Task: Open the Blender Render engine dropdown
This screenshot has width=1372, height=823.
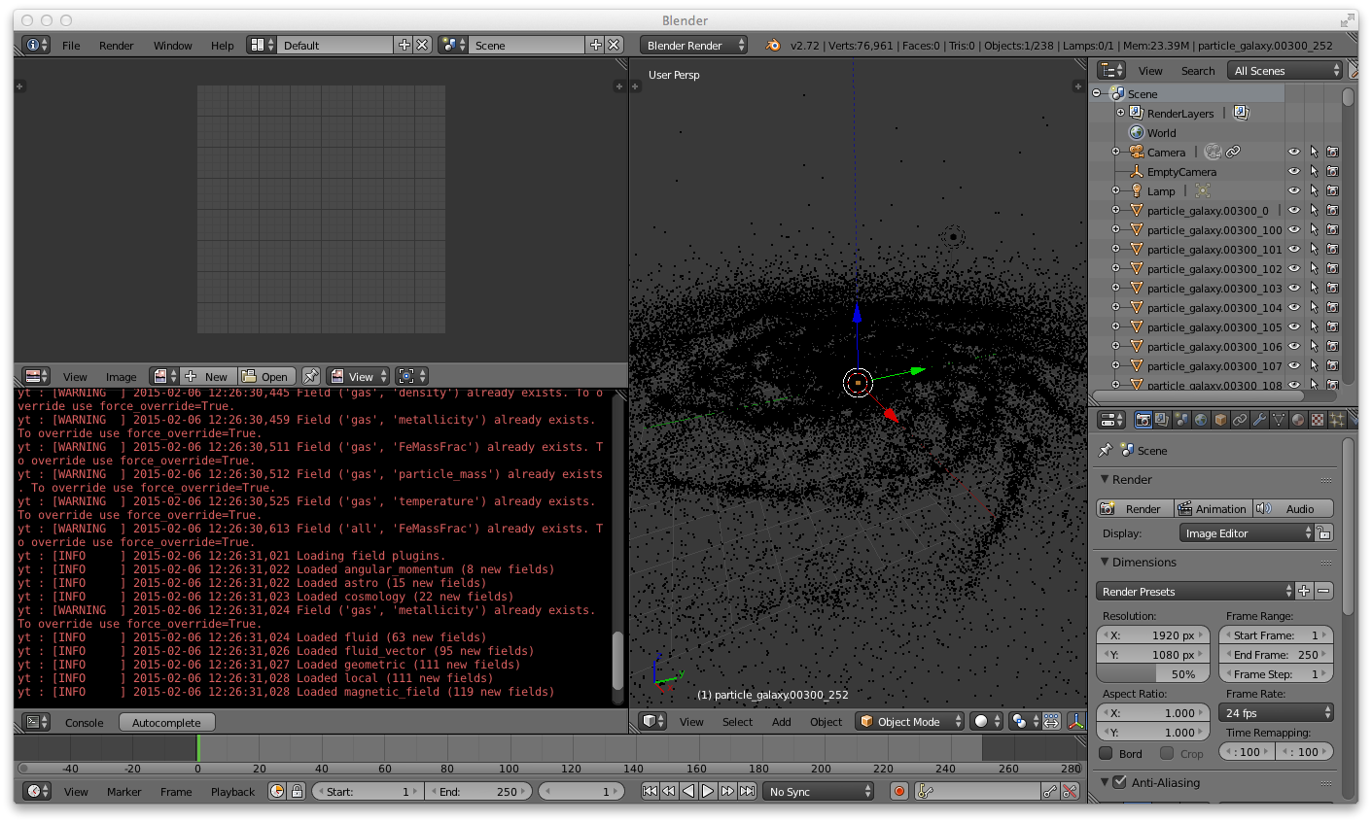Action: click(x=694, y=45)
